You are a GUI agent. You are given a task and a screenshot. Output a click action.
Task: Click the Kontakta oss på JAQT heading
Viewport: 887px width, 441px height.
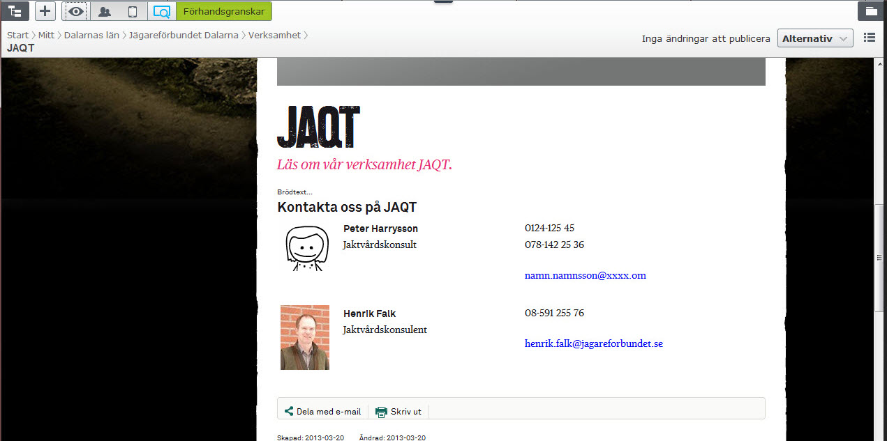[x=347, y=207]
